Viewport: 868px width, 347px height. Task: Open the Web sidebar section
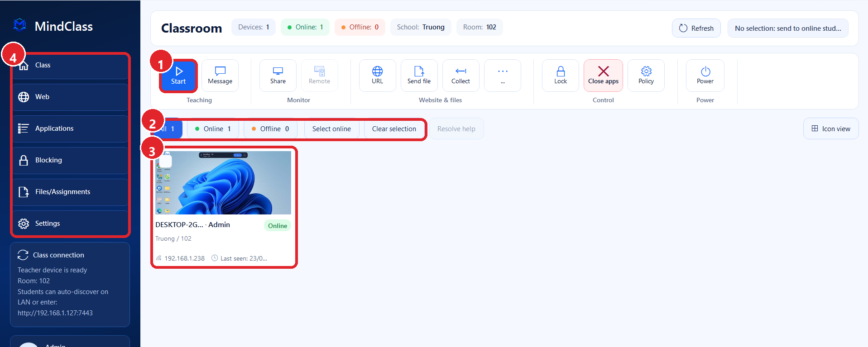[x=70, y=97]
